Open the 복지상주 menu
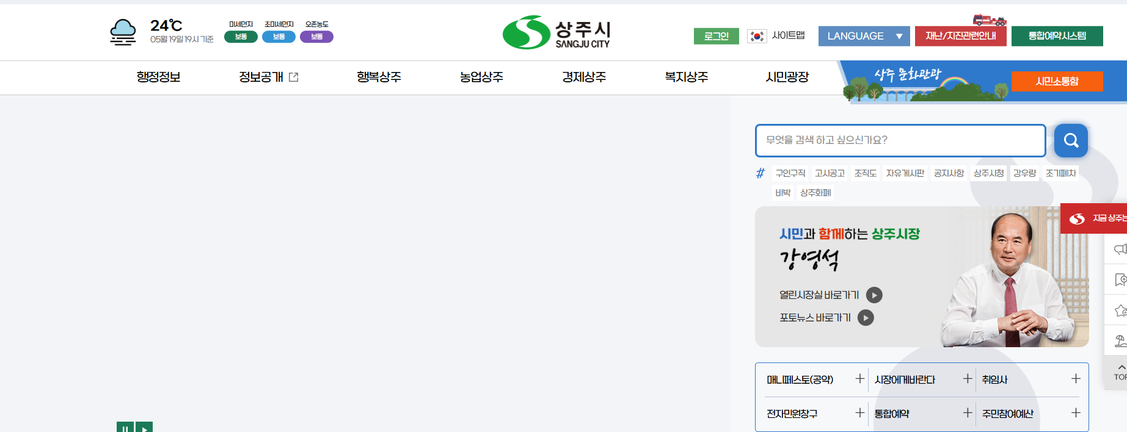The image size is (1127, 432). point(687,77)
